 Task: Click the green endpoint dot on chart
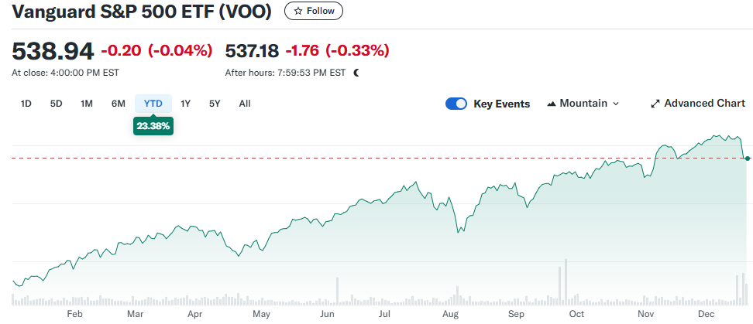tap(748, 159)
